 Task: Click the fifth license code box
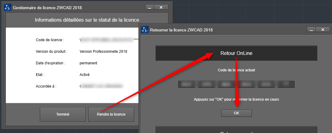click(x=266, y=84)
